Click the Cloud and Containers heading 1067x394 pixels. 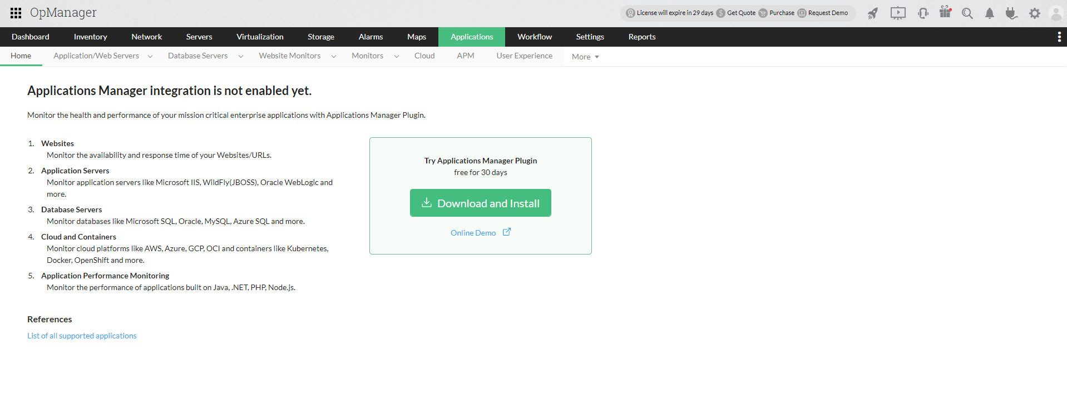tap(78, 237)
